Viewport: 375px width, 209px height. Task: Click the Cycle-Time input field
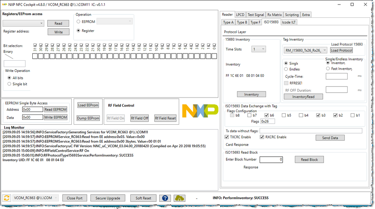tap(337, 76)
